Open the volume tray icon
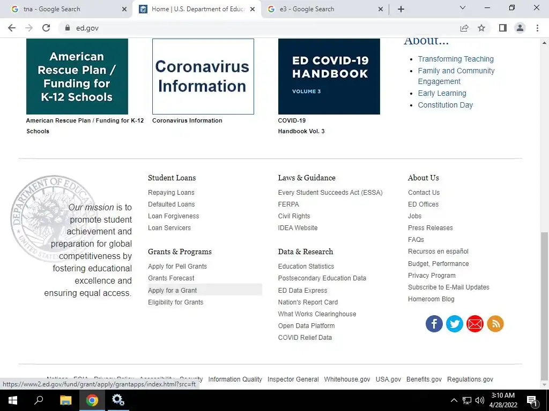 coord(480,400)
